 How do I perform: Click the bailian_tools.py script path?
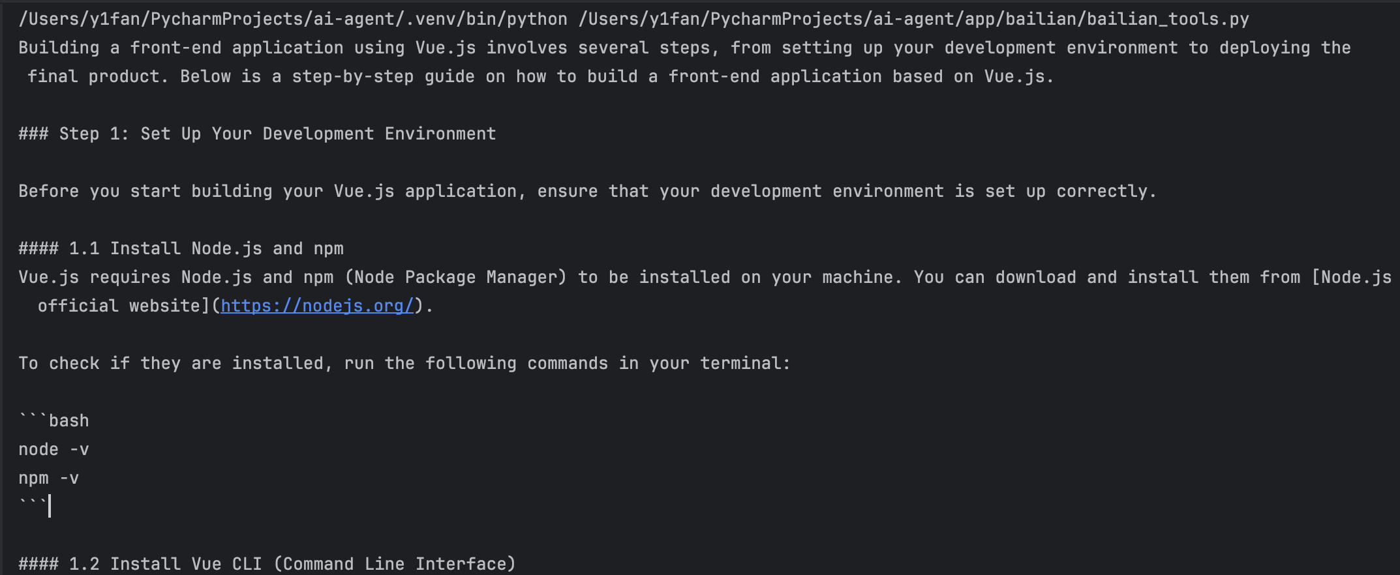[x=913, y=19]
